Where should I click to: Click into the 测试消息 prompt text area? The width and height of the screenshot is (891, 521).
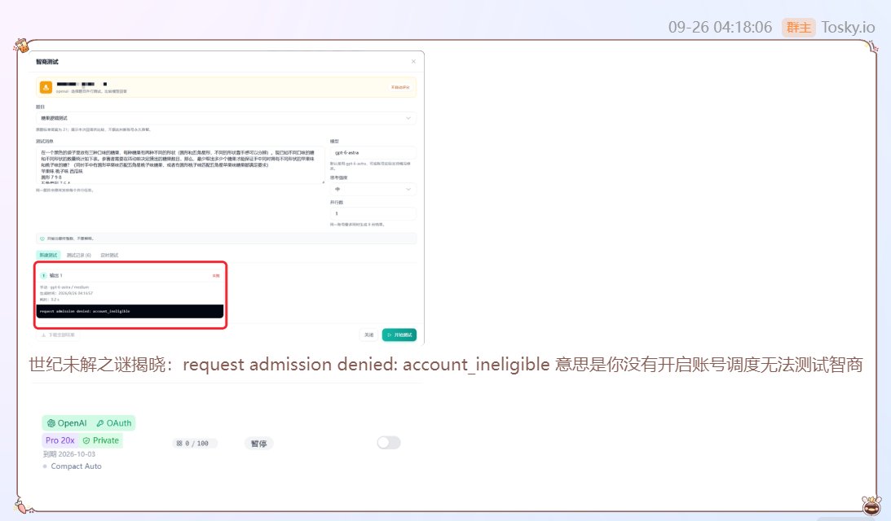[x=180, y=165]
